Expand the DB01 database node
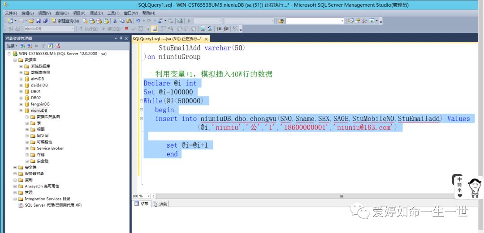This screenshot has width=484, height=233. click(x=21, y=92)
